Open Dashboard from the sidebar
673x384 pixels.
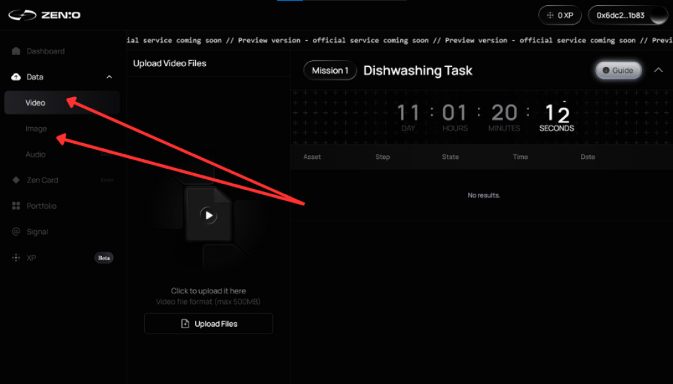point(45,51)
